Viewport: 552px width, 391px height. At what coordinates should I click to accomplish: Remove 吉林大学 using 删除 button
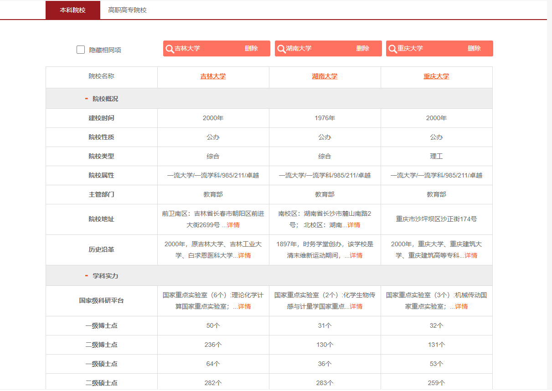(x=251, y=48)
